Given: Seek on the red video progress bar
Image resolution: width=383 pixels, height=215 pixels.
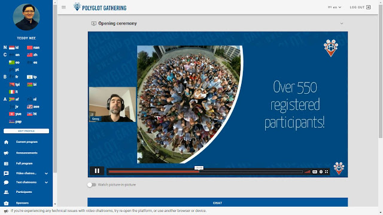Looking at the screenshot, I should (x=206, y=172).
